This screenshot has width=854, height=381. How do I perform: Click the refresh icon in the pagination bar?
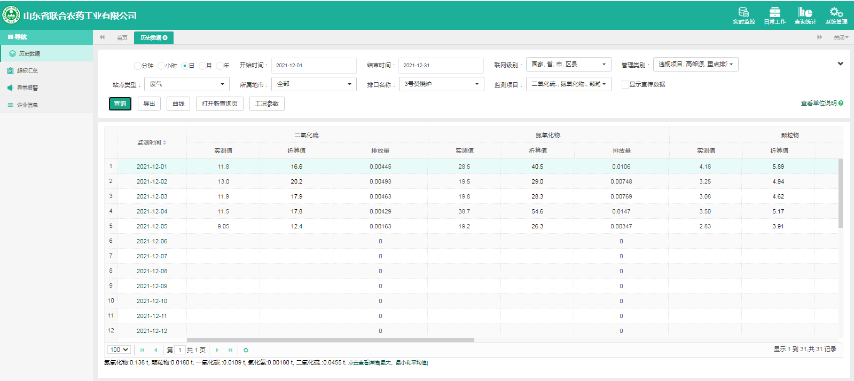click(x=246, y=350)
